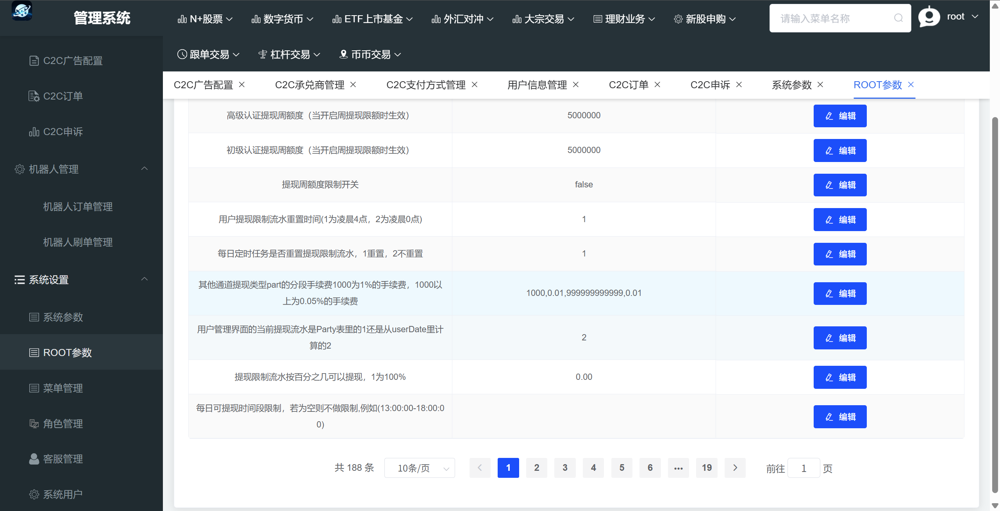Click the root user avatar icon
Image resolution: width=1000 pixels, height=511 pixels.
tap(929, 17)
